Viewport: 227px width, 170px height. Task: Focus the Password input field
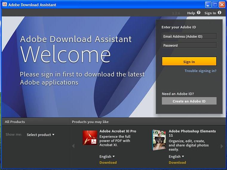pos(189,45)
